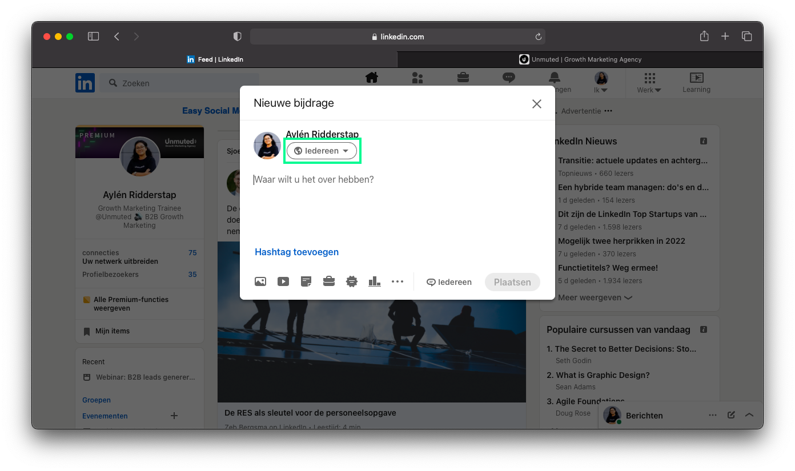
Task: Click the celebrate occasion badge icon
Action: click(x=352, y=281)
